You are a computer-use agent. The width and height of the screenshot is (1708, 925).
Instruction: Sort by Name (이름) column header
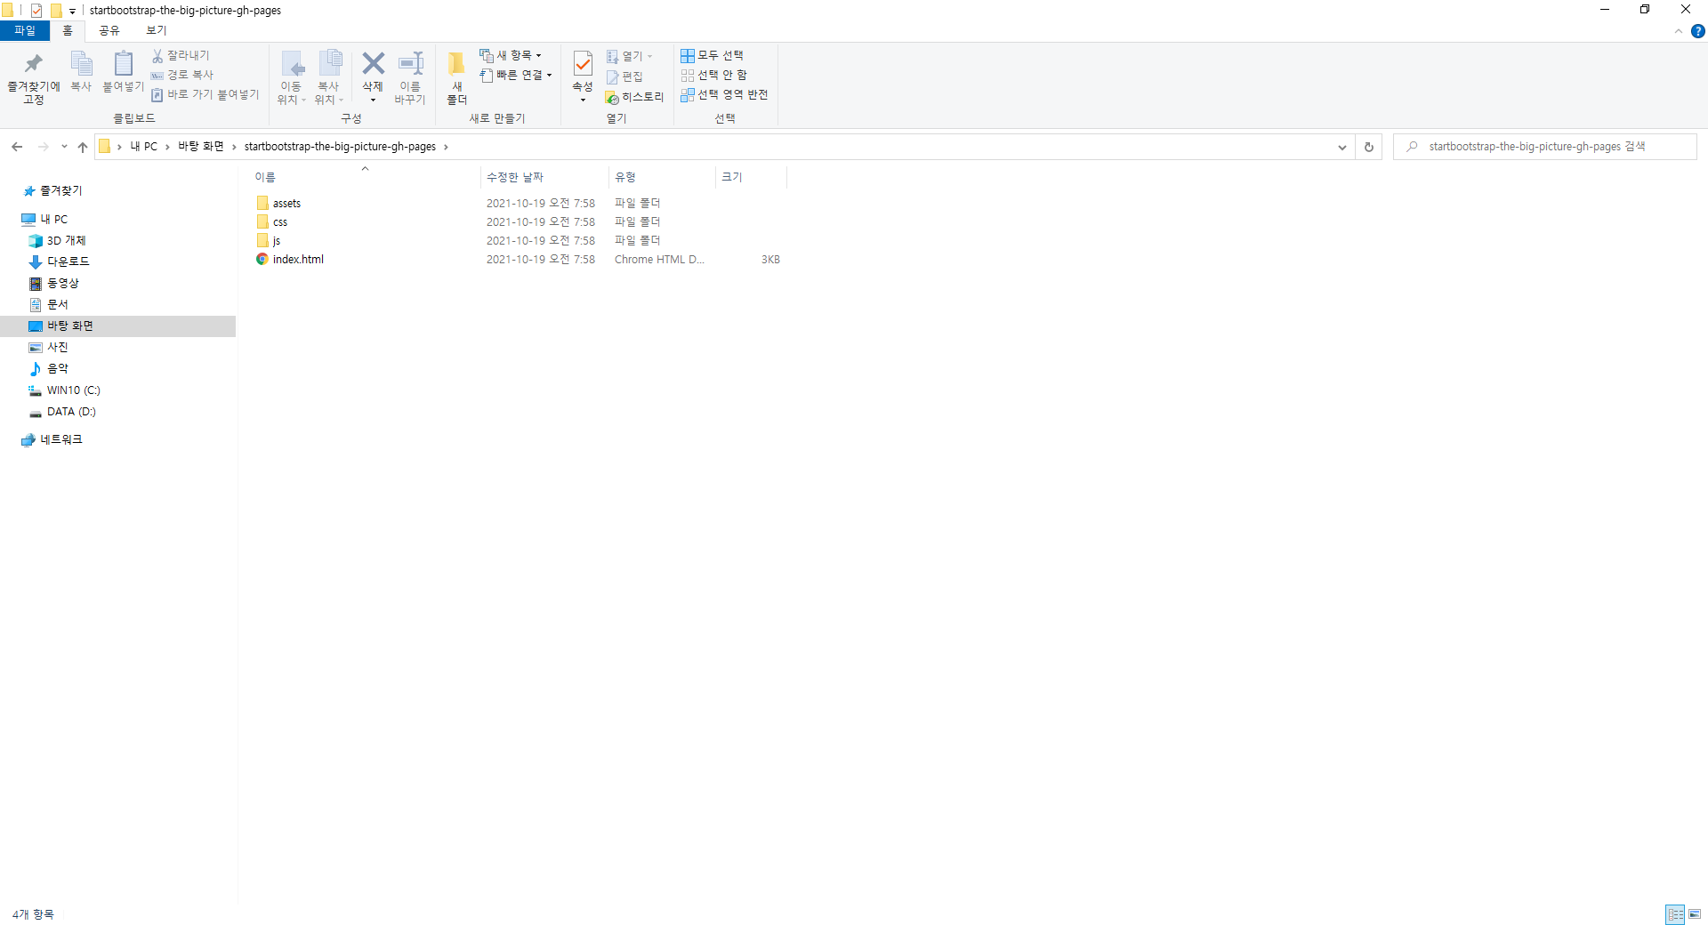point(365,177)
